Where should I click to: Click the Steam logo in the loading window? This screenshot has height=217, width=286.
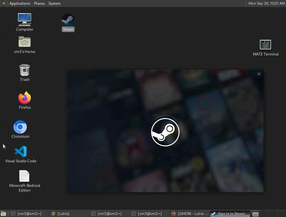click(x=165, y=132)
